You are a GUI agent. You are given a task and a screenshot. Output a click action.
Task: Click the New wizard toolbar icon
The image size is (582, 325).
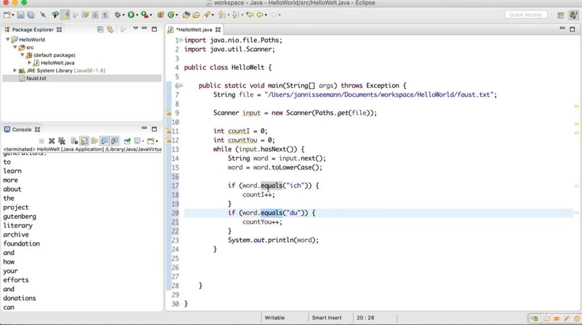pos(7,15)
